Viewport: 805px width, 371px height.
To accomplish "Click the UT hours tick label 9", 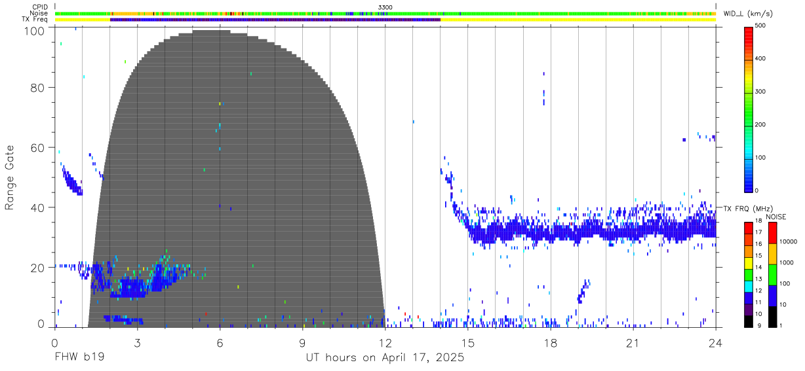I will (x=303, y=343).
